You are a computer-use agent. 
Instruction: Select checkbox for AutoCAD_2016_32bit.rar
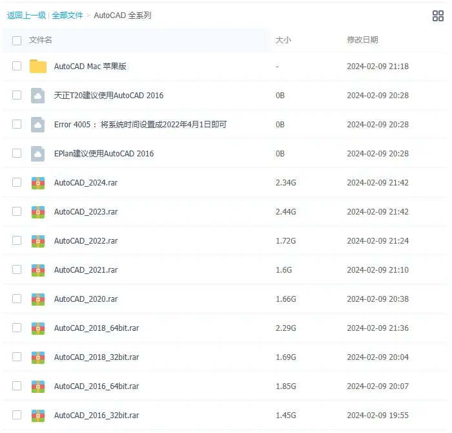[17, 415]
